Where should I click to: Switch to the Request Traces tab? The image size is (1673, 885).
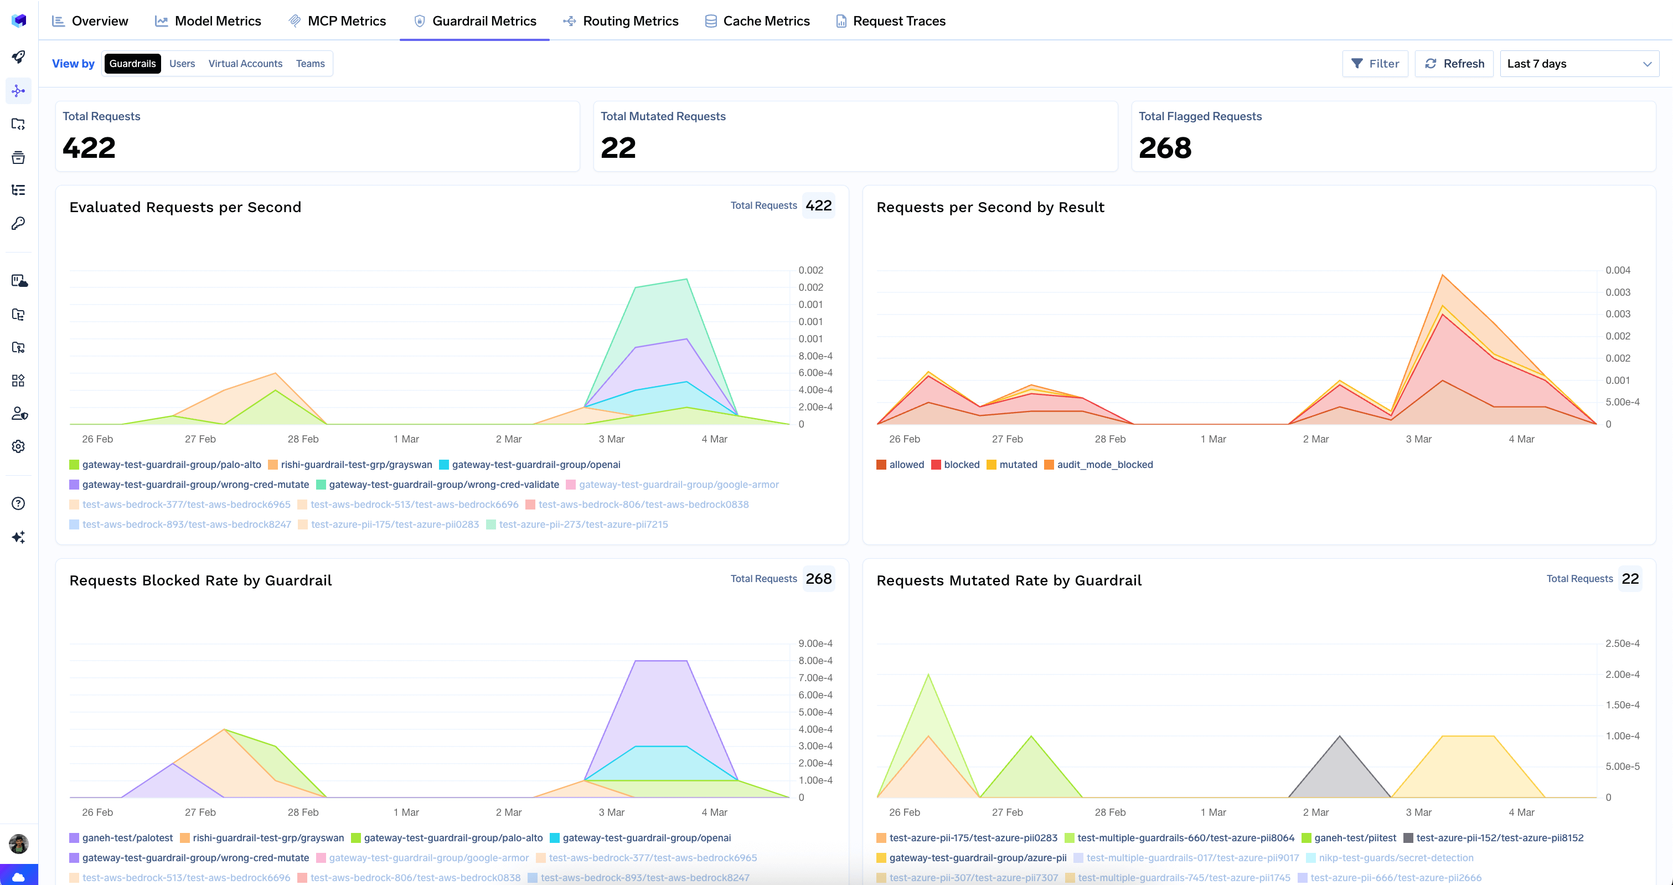(890, 20)
